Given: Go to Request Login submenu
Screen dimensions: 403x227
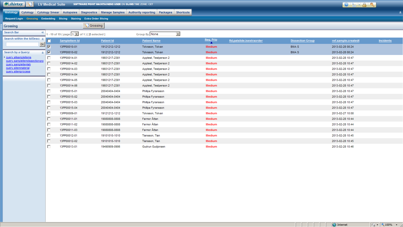Looking at the screenshot, I should (x=14, y=19).
